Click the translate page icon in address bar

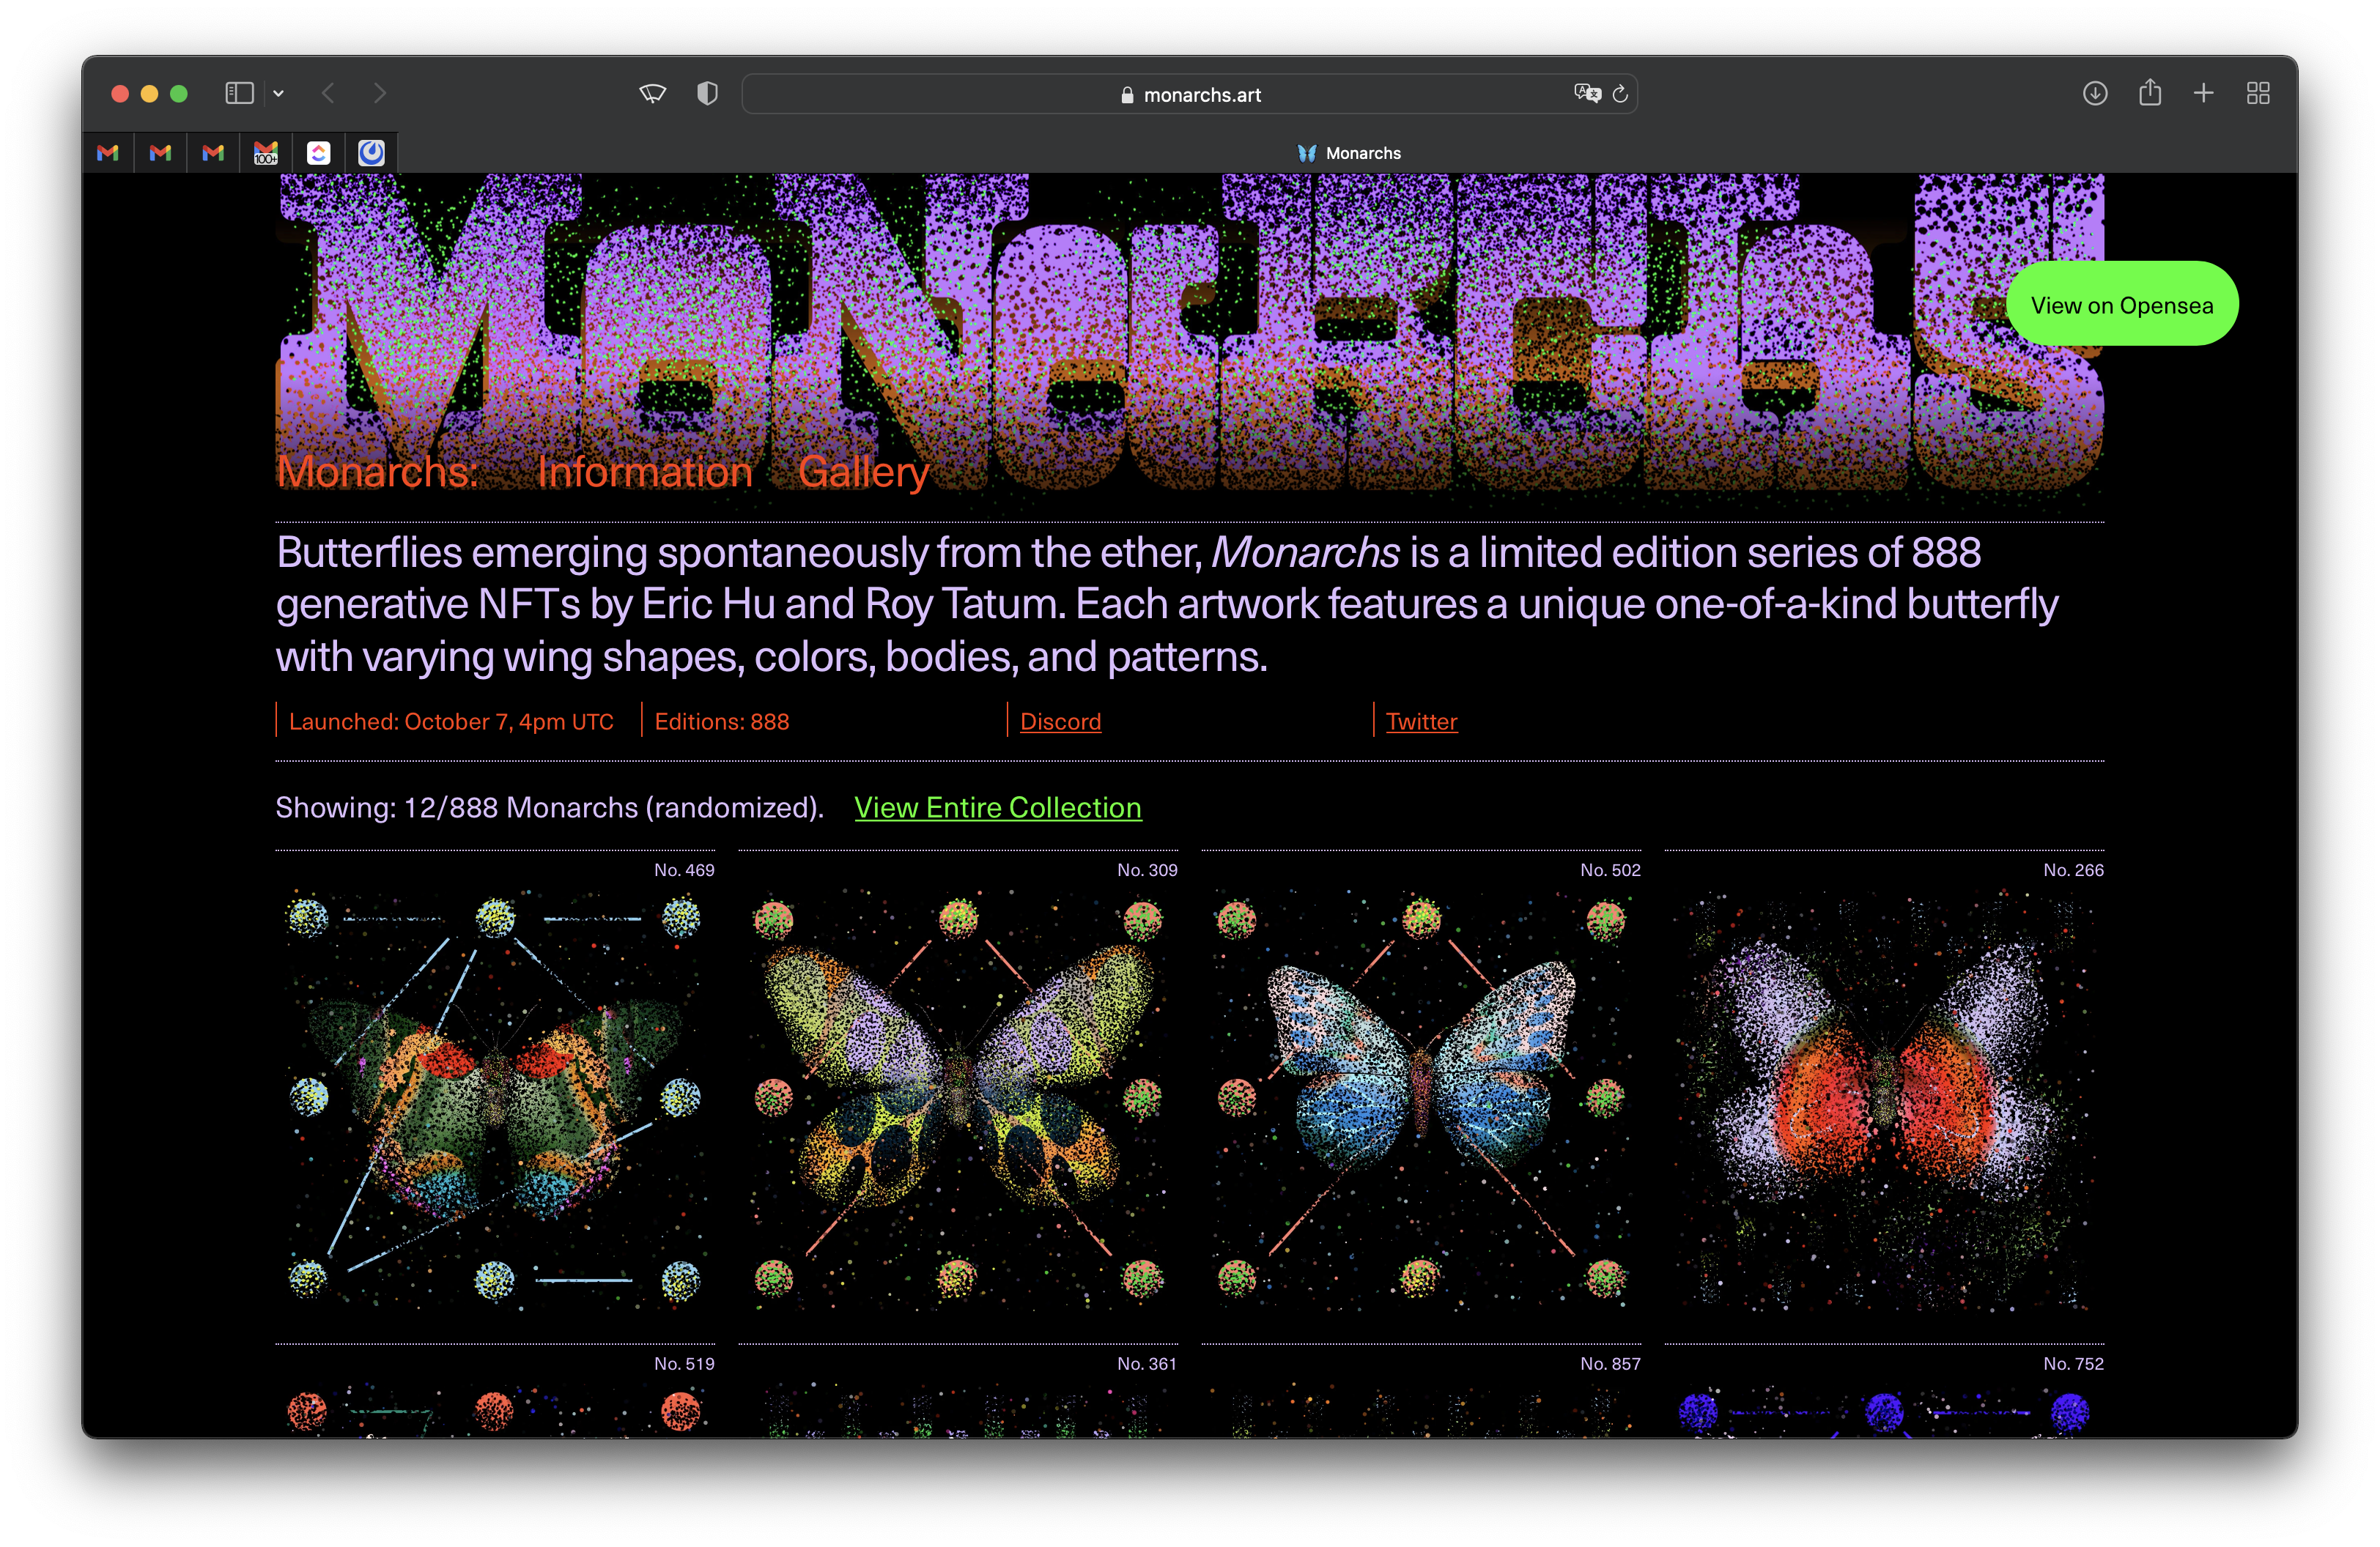1586,94
